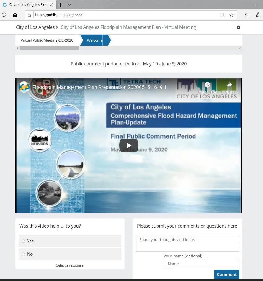Open the favorites list hub icon

click(247, 15)
